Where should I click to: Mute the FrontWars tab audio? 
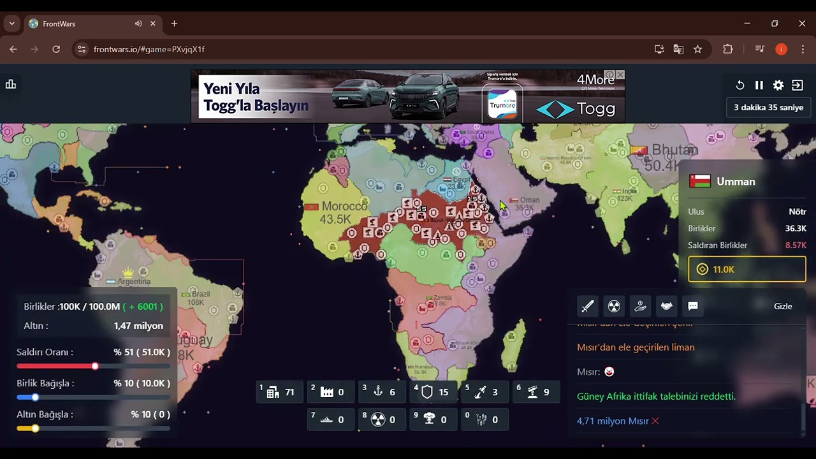click(138, 24)
